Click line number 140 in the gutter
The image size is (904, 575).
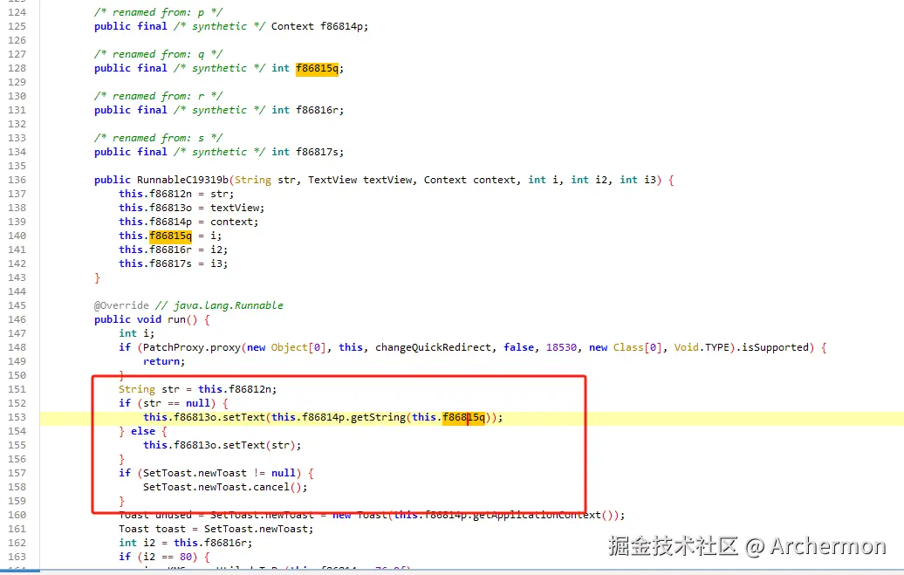tap(17, 236)
